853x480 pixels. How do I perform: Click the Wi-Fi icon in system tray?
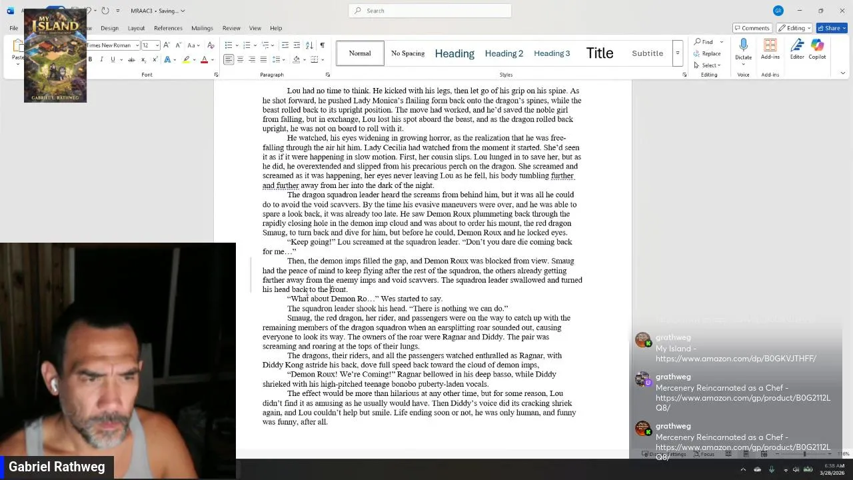786,470
